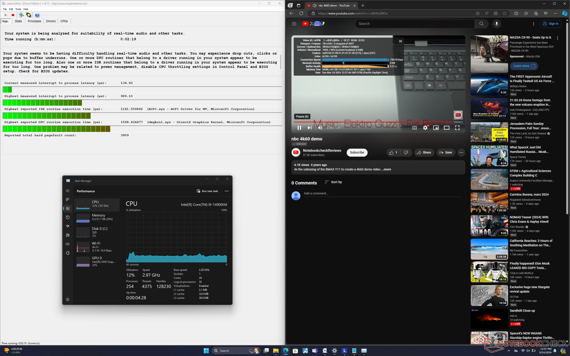Open the Sort by comments dropdown
Viewport: 570px width, 356px height.
click(333, 182)
